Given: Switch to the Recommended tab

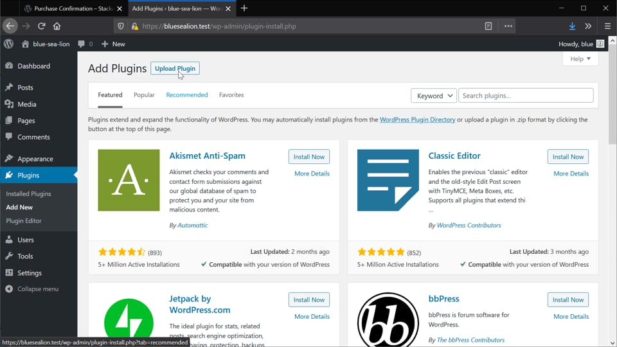Looking at the screenshot, I should click(187, 95).
